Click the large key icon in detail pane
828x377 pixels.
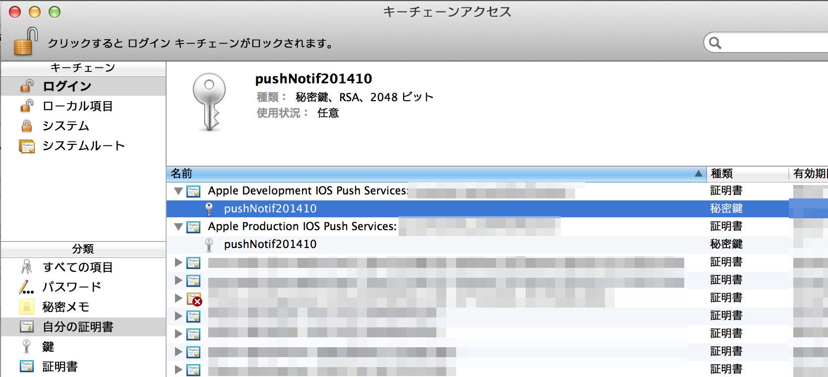click(209, 102)
